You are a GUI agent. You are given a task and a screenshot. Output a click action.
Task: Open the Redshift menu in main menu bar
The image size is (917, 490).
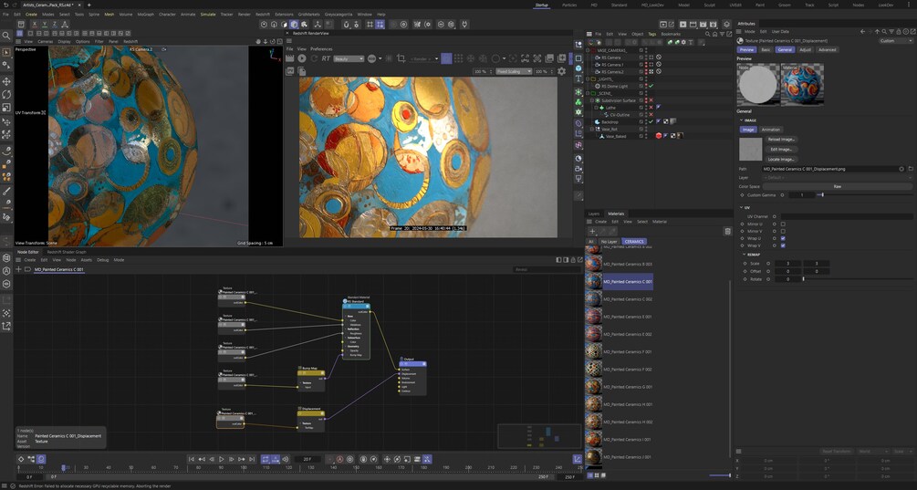[x=263, y=14]
